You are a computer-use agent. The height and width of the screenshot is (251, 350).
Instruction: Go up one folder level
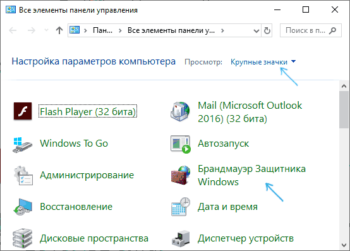pyautogui.click(x=59, y=30)
